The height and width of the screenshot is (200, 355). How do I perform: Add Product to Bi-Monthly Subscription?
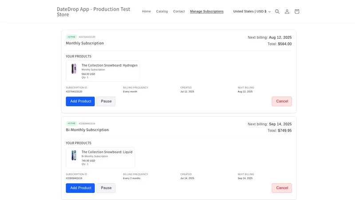point(80,188)
